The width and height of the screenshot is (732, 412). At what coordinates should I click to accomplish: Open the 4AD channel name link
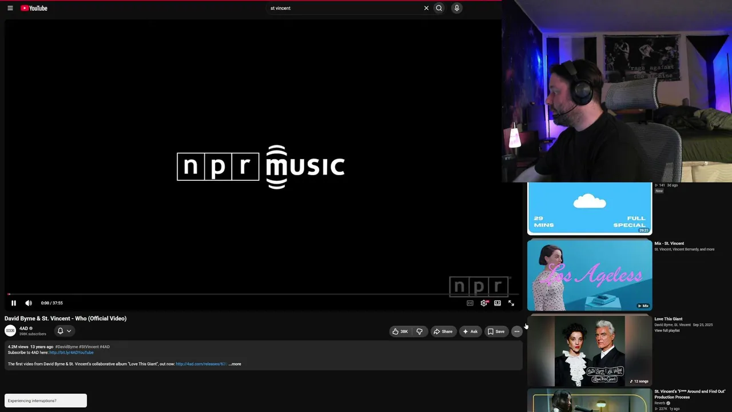click(x=23, y=328)
